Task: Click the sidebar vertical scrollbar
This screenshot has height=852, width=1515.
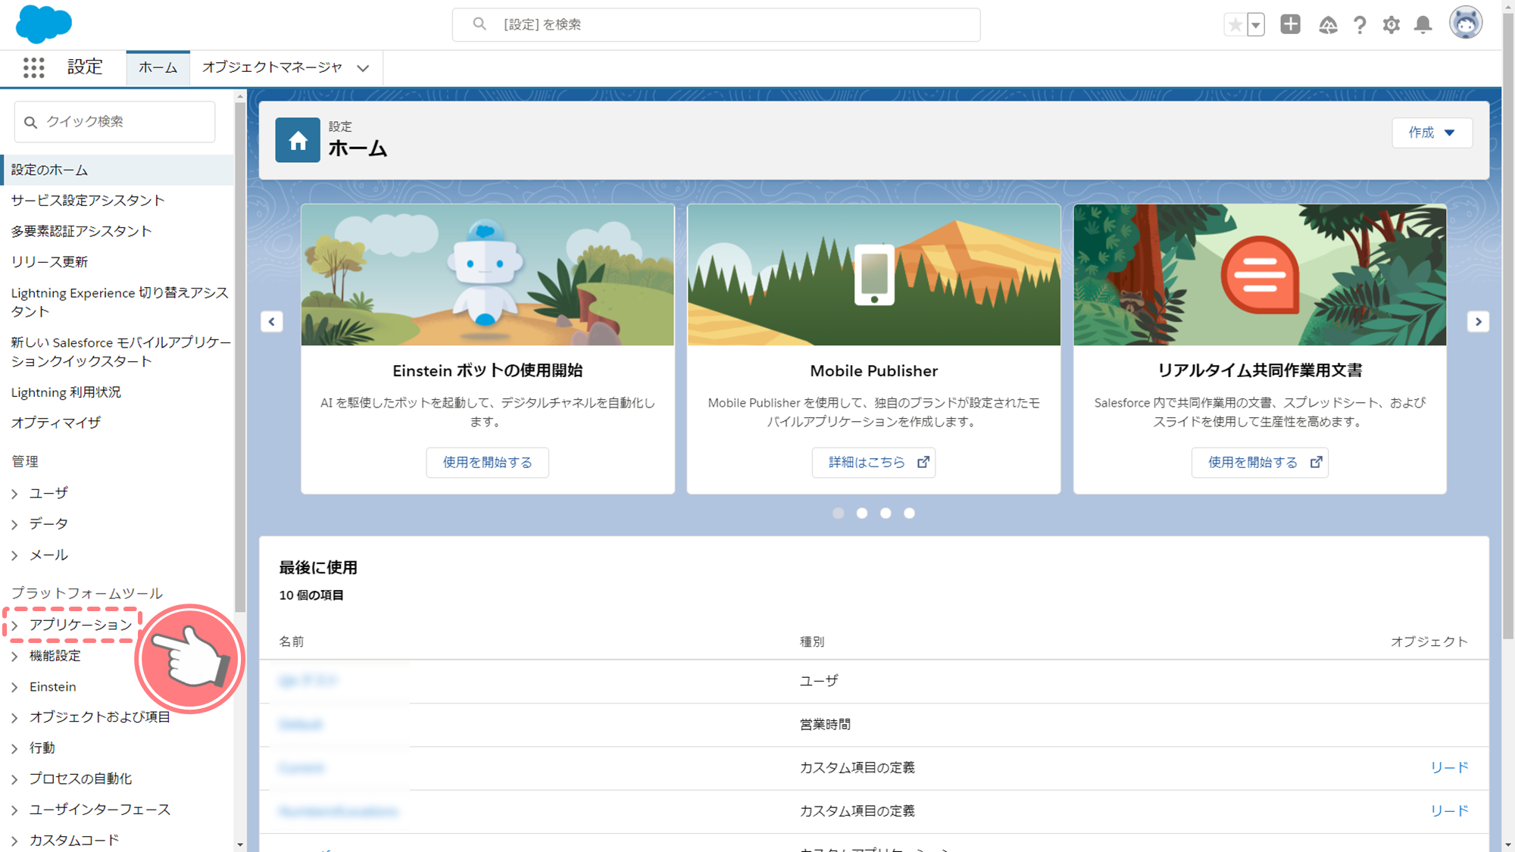Action: (240, 356)
